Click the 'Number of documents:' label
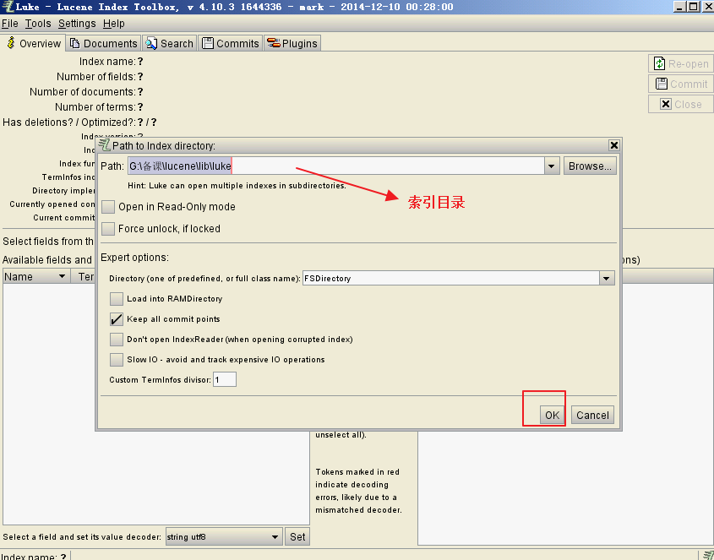 click(83, 92)
